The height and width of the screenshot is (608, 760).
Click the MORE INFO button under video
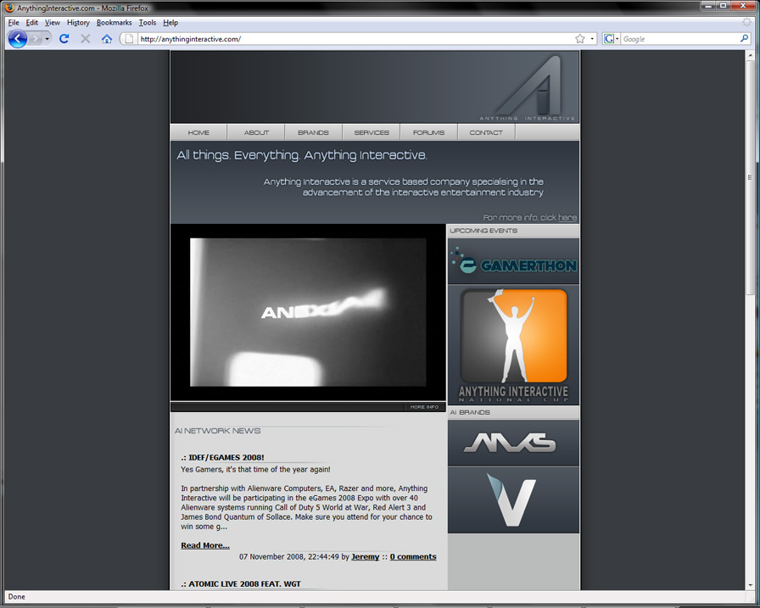tap(425, 407)
